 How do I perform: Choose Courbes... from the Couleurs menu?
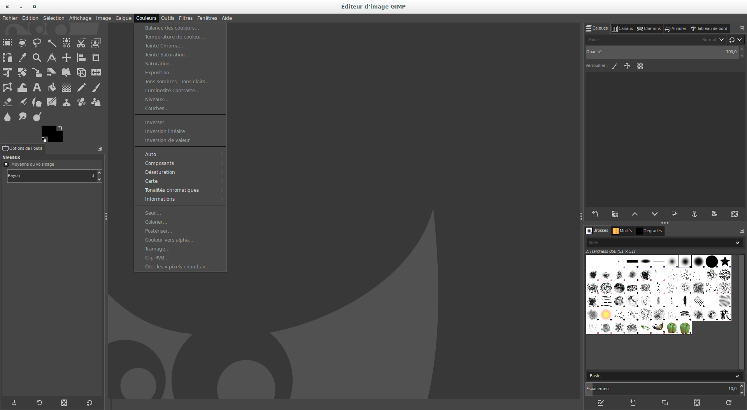click(181, 109)
